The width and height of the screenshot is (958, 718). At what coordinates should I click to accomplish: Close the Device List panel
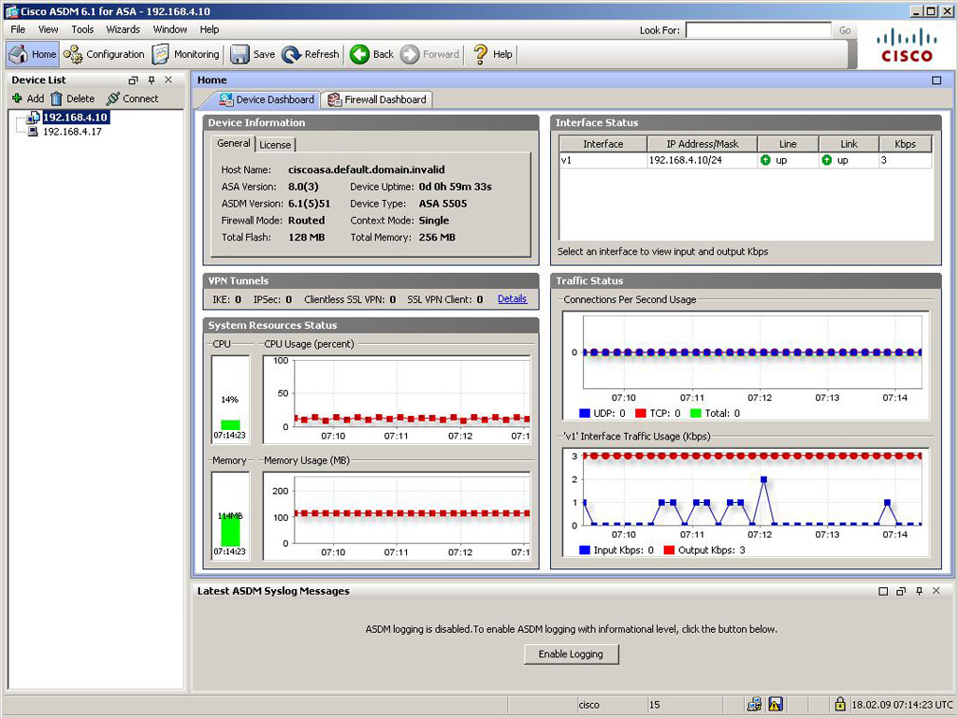168,80
